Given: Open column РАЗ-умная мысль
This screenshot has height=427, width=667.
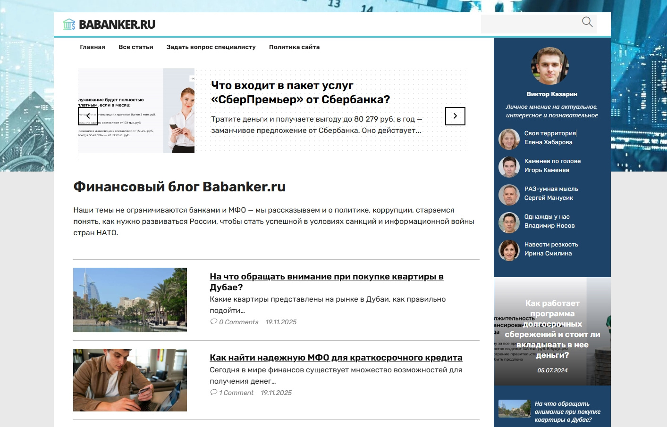Looking at the screenshot, I should click(551, 189).
